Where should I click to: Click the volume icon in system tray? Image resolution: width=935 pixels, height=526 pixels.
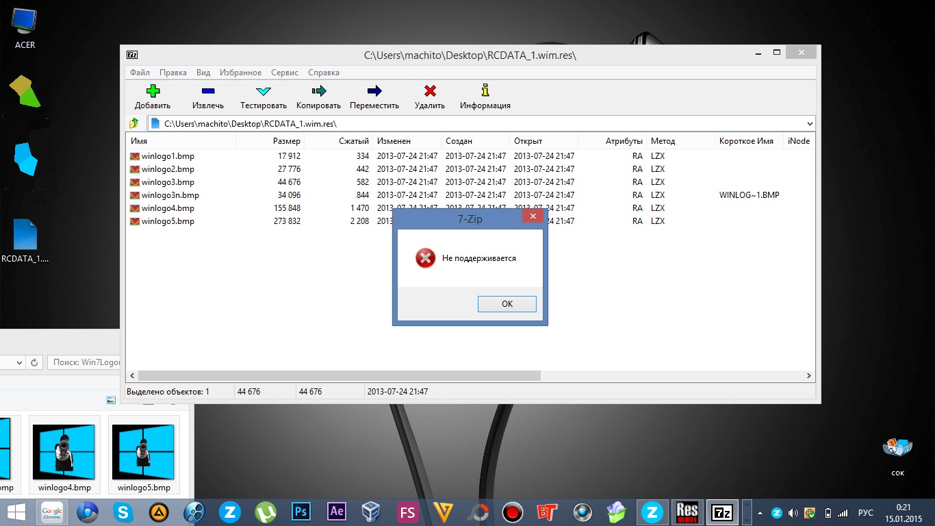(x=793, y=512)
